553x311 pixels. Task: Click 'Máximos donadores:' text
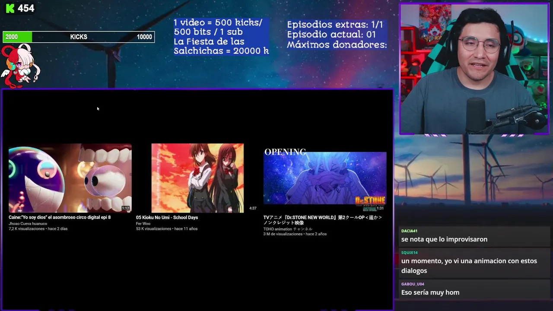(337, 44)
